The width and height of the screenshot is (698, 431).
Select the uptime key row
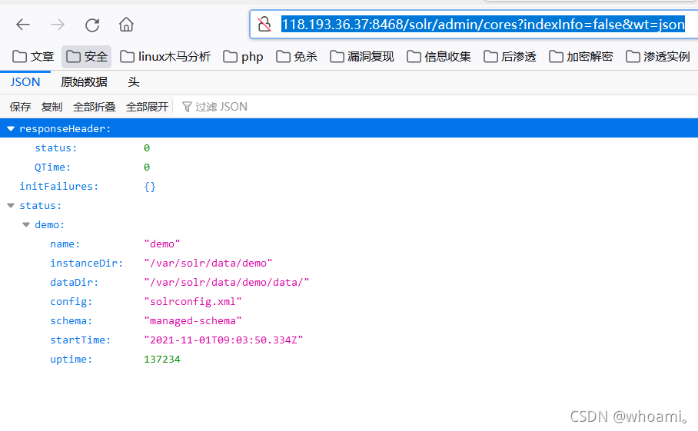[349, 360]
